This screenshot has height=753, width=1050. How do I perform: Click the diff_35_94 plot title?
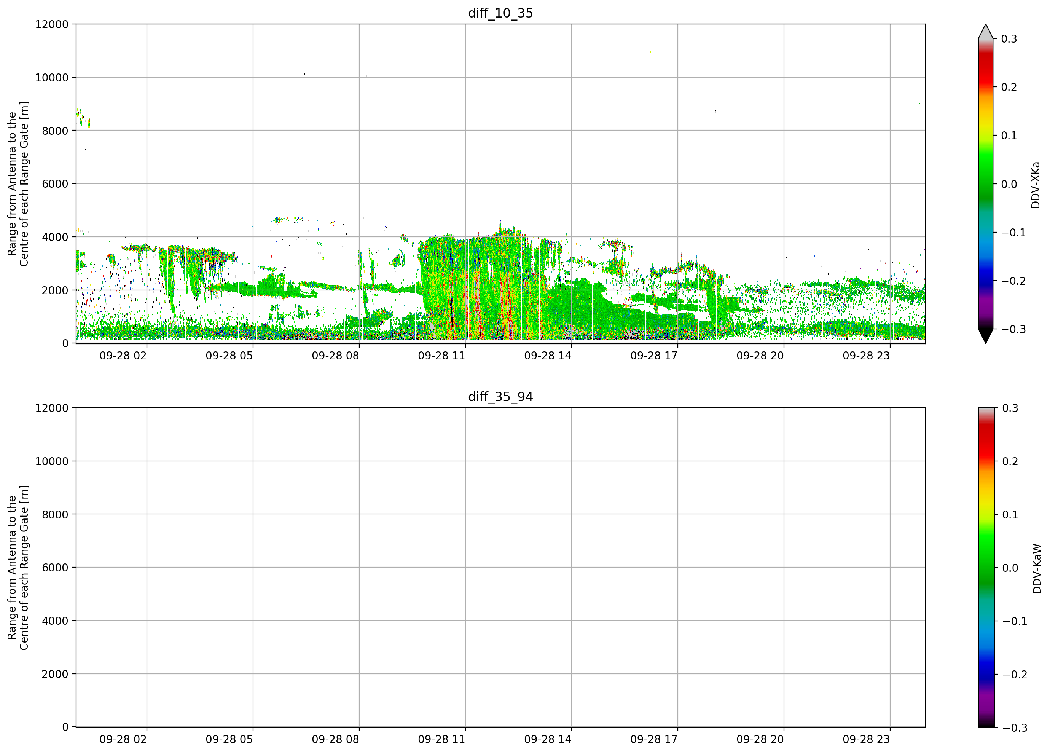(500, 397)
